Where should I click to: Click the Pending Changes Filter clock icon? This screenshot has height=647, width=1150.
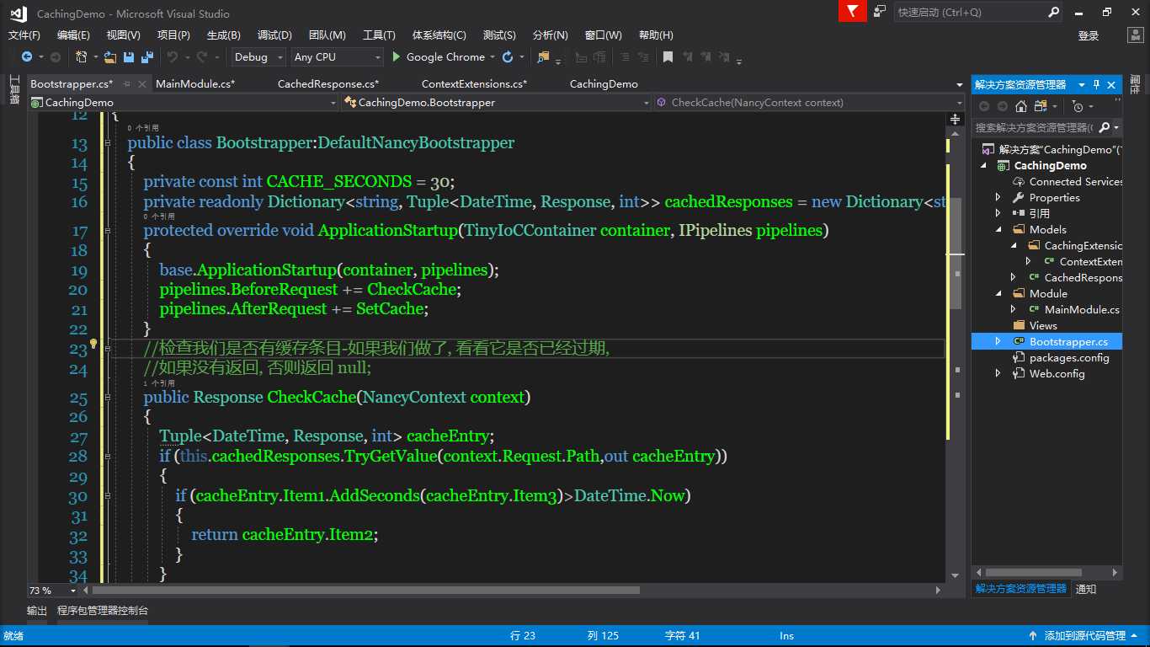(x=1078, y=106)
